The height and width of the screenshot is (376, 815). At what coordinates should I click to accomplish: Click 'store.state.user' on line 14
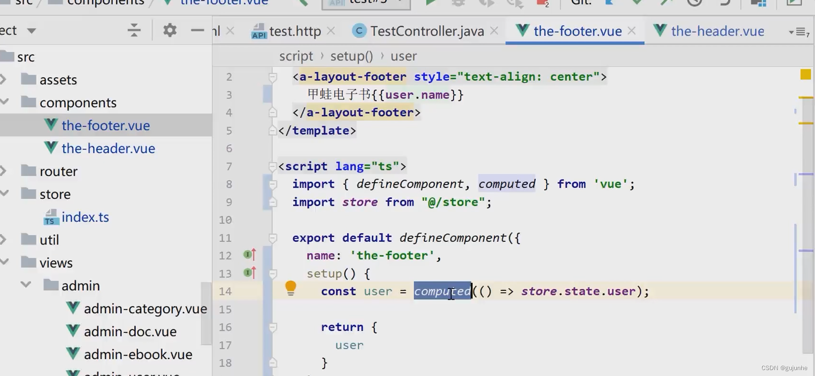click(x=578, y=291)
